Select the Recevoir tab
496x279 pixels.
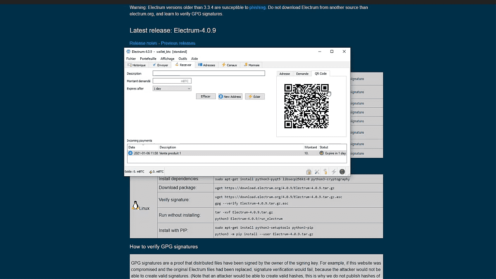pyautogui.click(x=183, y=65)
